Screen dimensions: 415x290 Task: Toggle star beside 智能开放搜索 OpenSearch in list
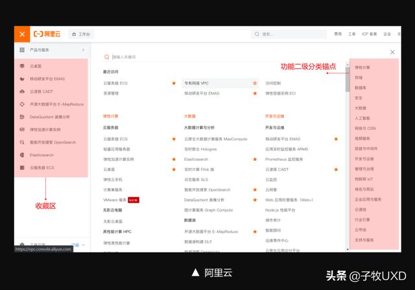[255, 189]
